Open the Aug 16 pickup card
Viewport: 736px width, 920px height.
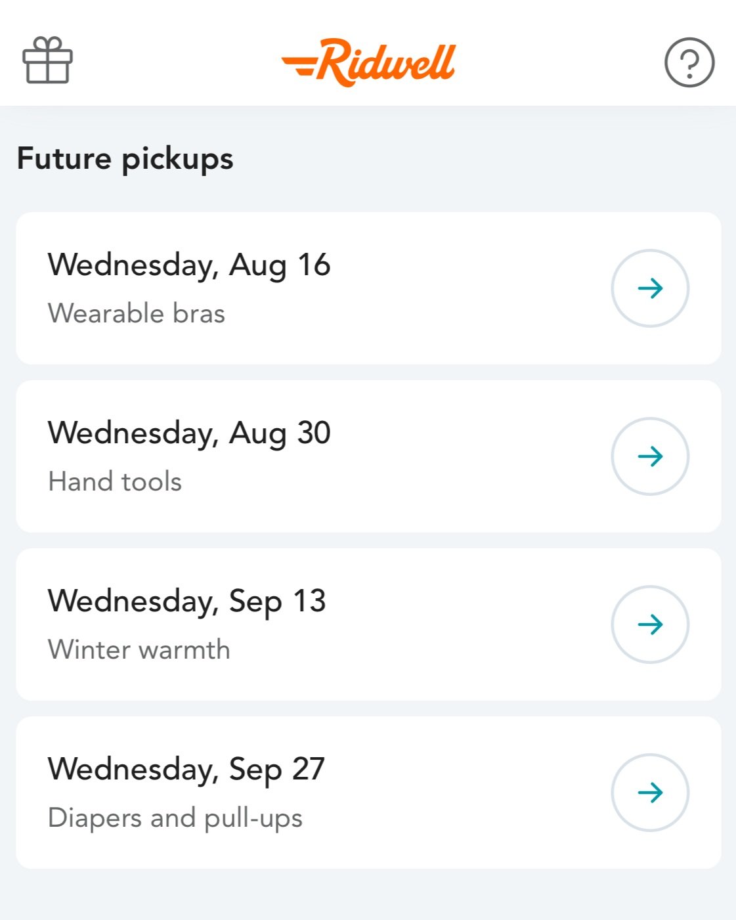point(368,288)
